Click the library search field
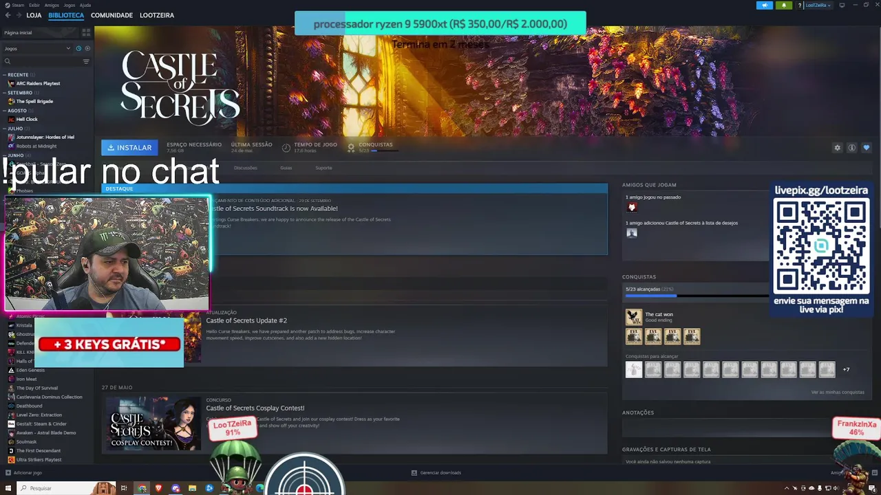Screen dimensions: 881x495 pos(41,61)
